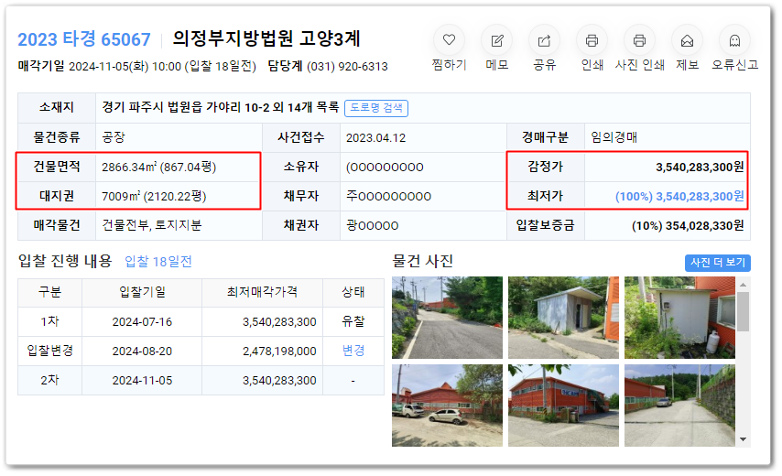
Task: Click the 최저매각가격 column header
Action: [262, 292]
